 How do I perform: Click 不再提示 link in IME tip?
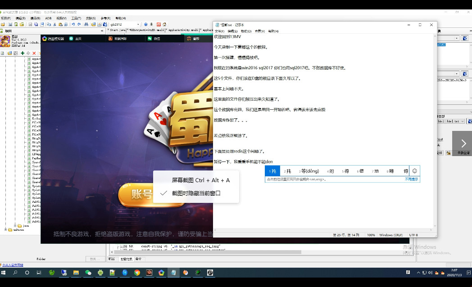click(411, 179)
